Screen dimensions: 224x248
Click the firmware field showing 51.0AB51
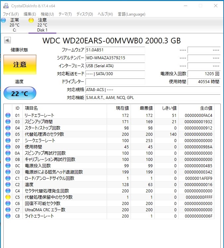click(115, 50)
